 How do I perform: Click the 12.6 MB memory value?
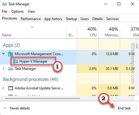(112, 54)
